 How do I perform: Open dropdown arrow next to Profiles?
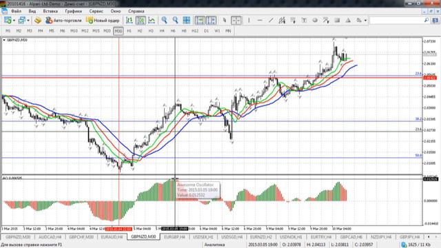(28, 20)
